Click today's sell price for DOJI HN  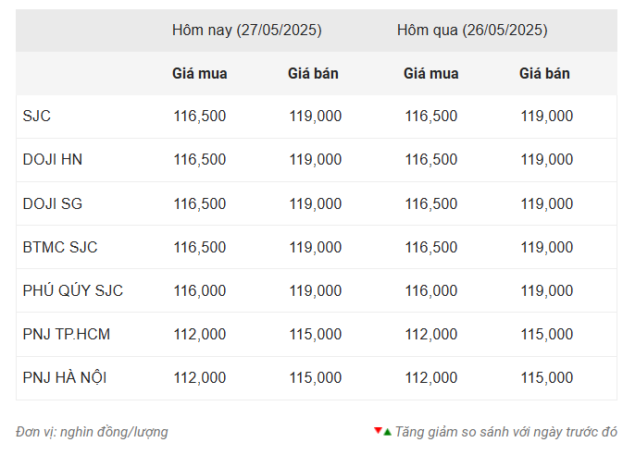[316, 159]
